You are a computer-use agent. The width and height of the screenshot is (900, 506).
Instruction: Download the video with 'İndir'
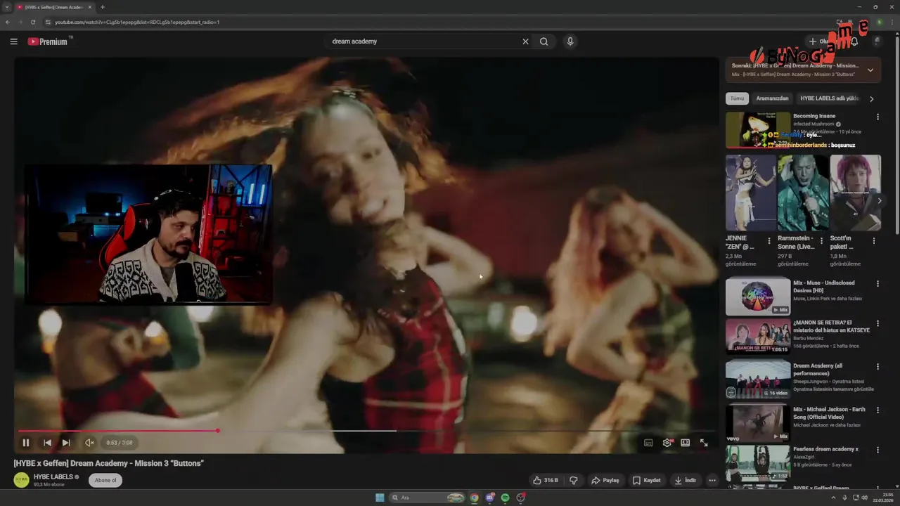coord(686,481)
